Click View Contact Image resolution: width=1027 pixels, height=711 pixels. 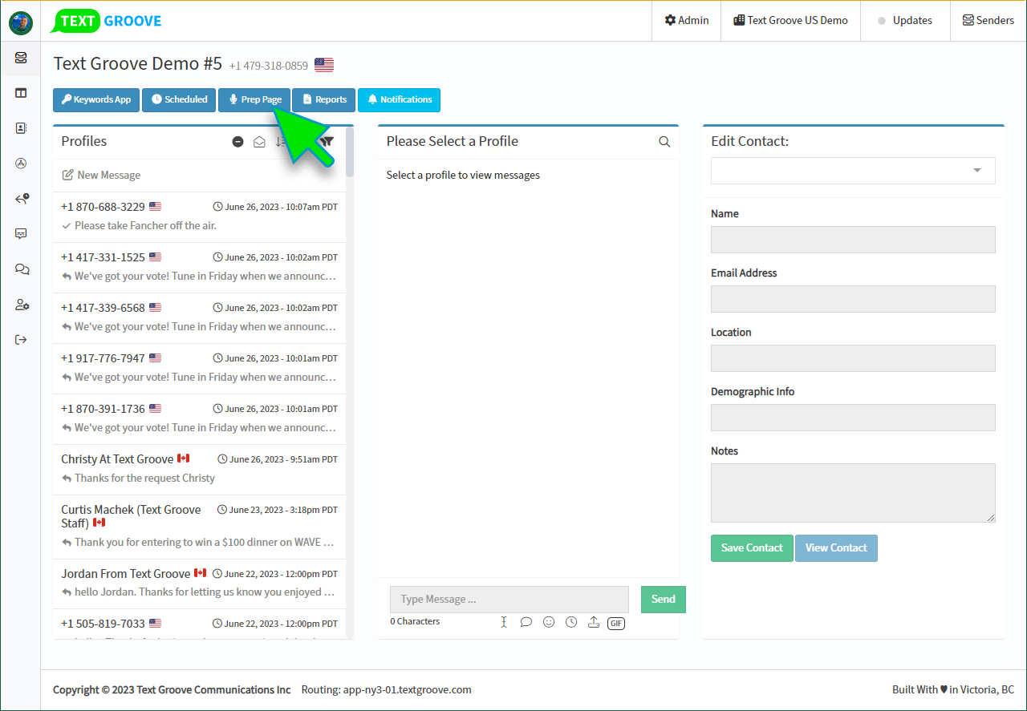coord(836,548)
